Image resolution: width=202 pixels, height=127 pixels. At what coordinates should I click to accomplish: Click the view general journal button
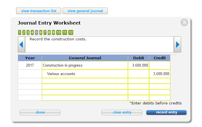(x=85, y=11)
